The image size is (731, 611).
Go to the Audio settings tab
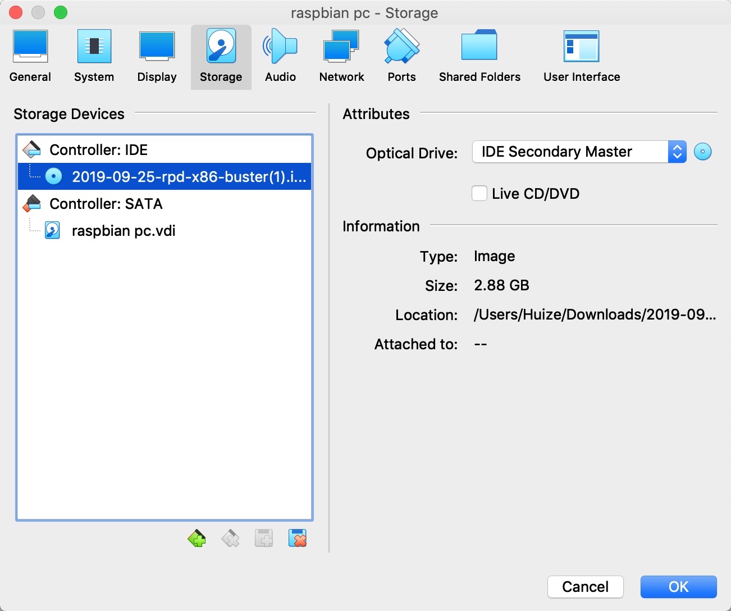pos(280,57)
